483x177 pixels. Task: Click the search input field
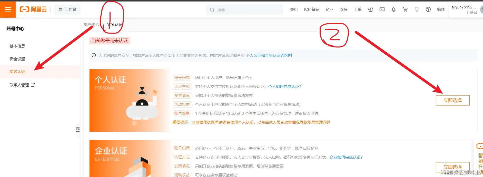244,10
